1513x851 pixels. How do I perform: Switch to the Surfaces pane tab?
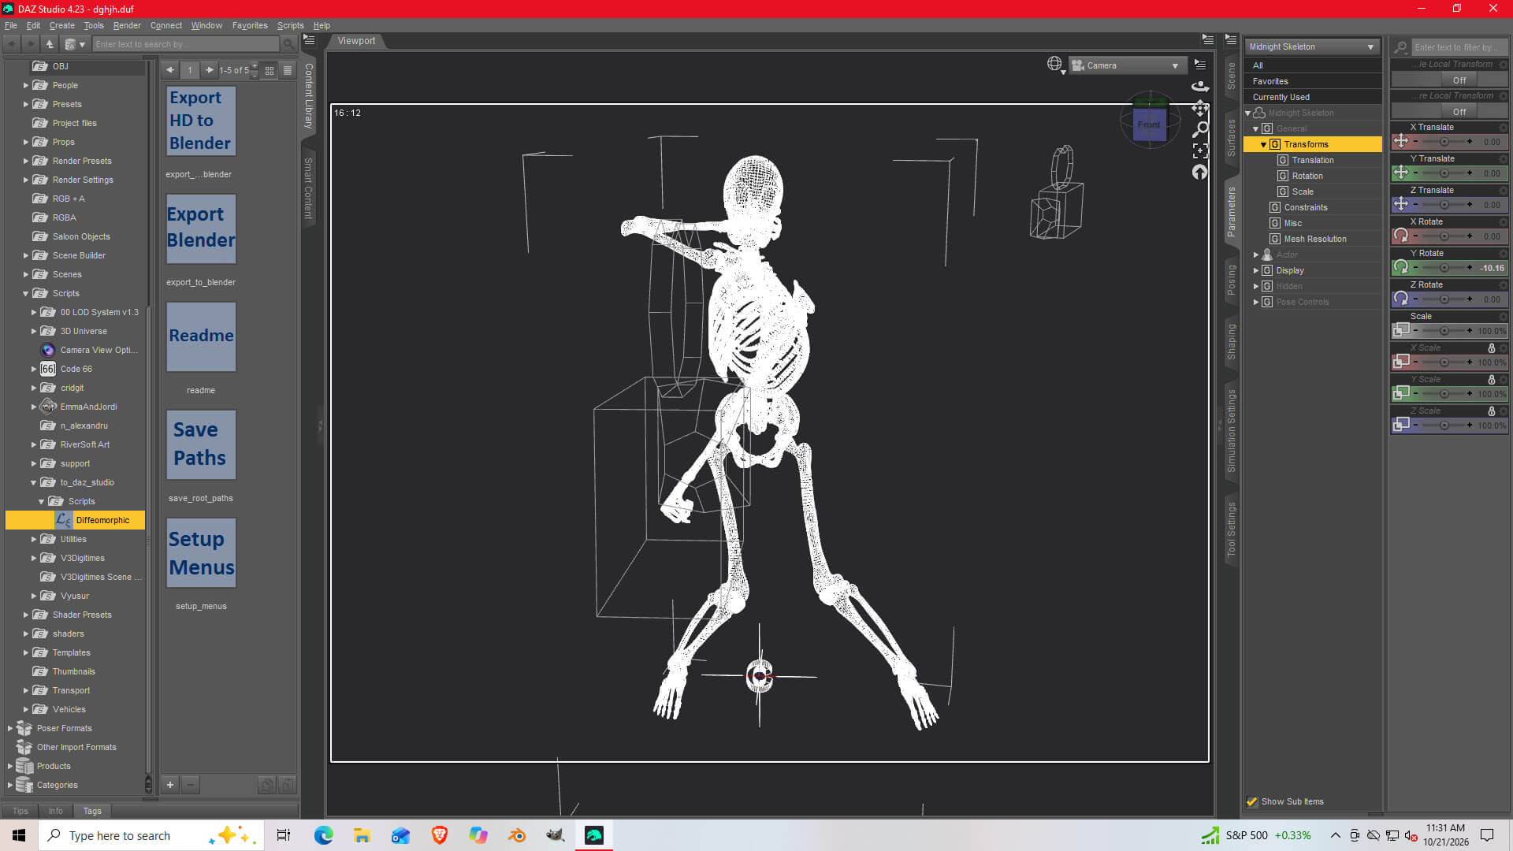[x=1232, y=137]
